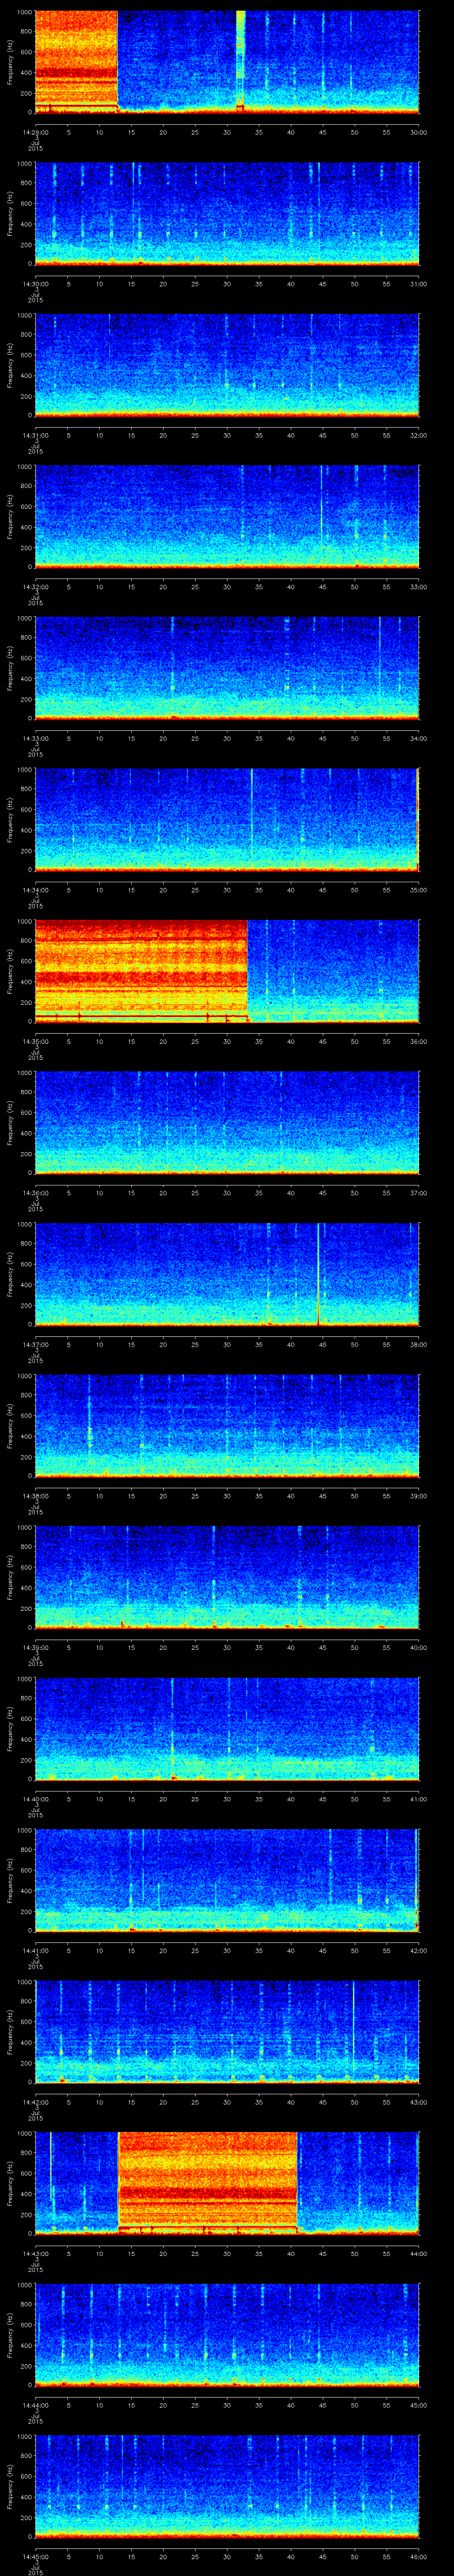
Task: Open the spectrogram starting at 14:31:00
Action: click(227, 365)
